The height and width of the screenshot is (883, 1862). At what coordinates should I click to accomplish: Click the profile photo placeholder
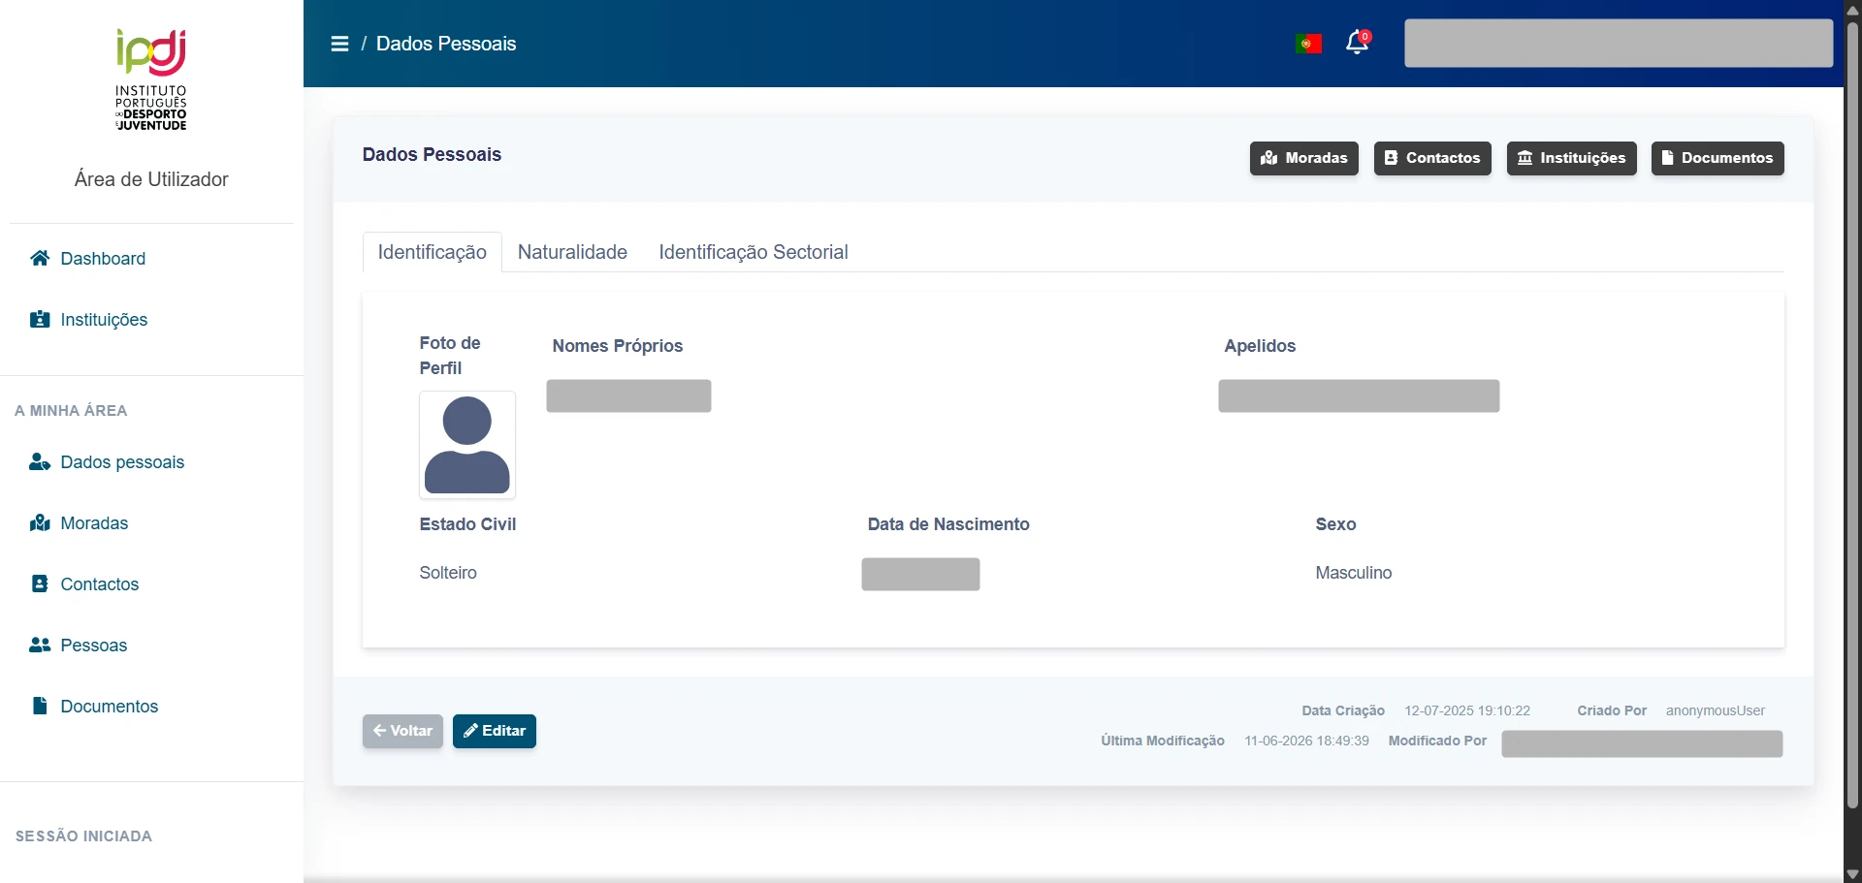pos(467,445)
